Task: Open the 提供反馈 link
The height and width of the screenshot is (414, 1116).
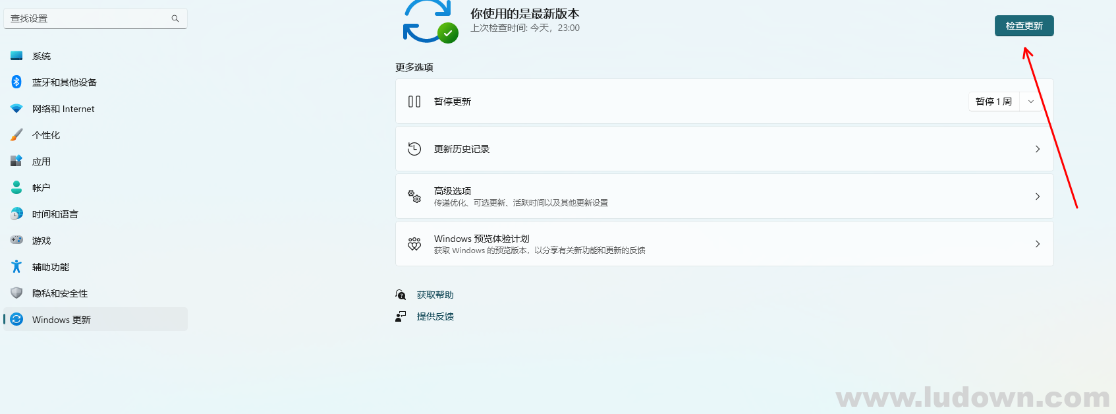Action: [435, 316]
